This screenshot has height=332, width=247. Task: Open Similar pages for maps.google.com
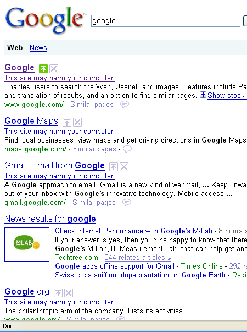coord(94,149)
